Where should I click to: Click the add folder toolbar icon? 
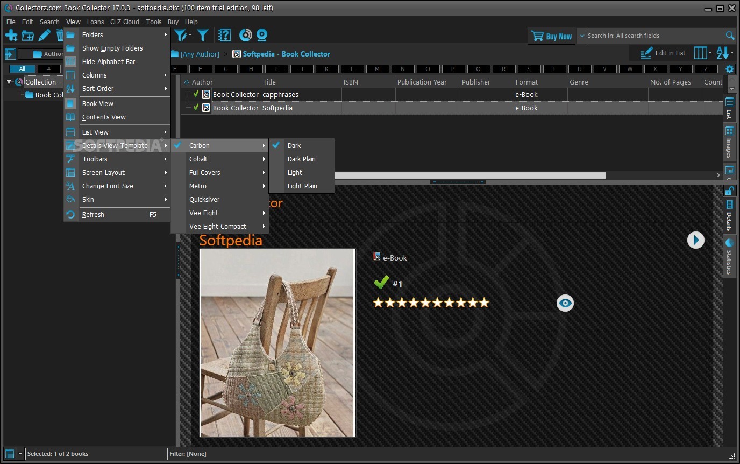(27, 36)
